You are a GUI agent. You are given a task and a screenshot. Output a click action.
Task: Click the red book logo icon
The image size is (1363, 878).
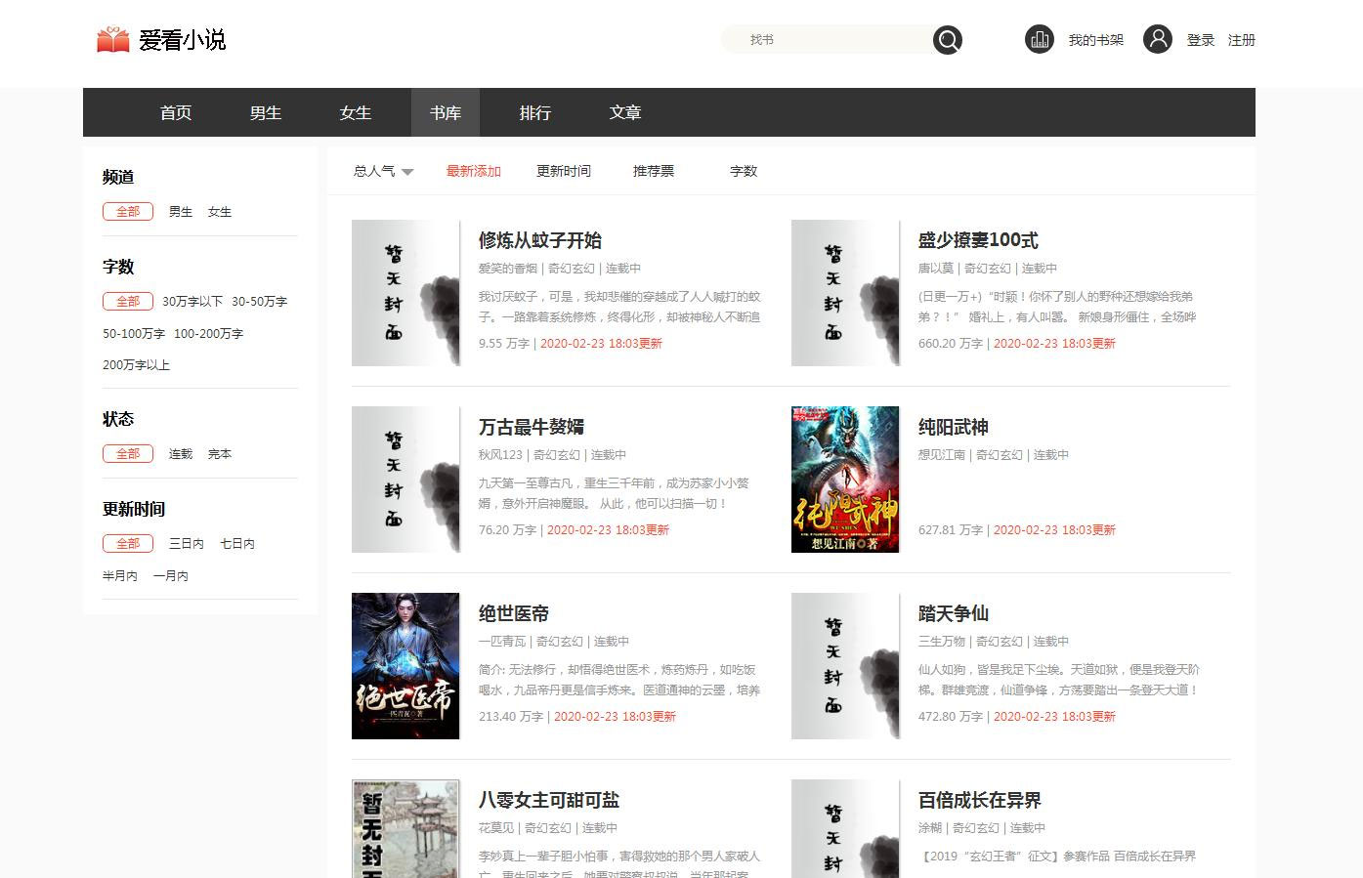(113, 40)
